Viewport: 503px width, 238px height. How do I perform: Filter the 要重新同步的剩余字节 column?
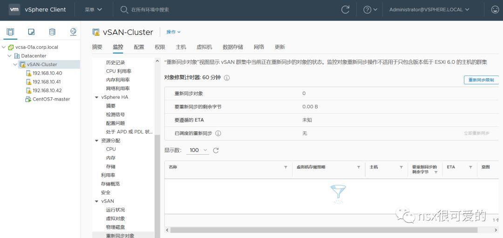pyautogui.click(x=436, y=172)
